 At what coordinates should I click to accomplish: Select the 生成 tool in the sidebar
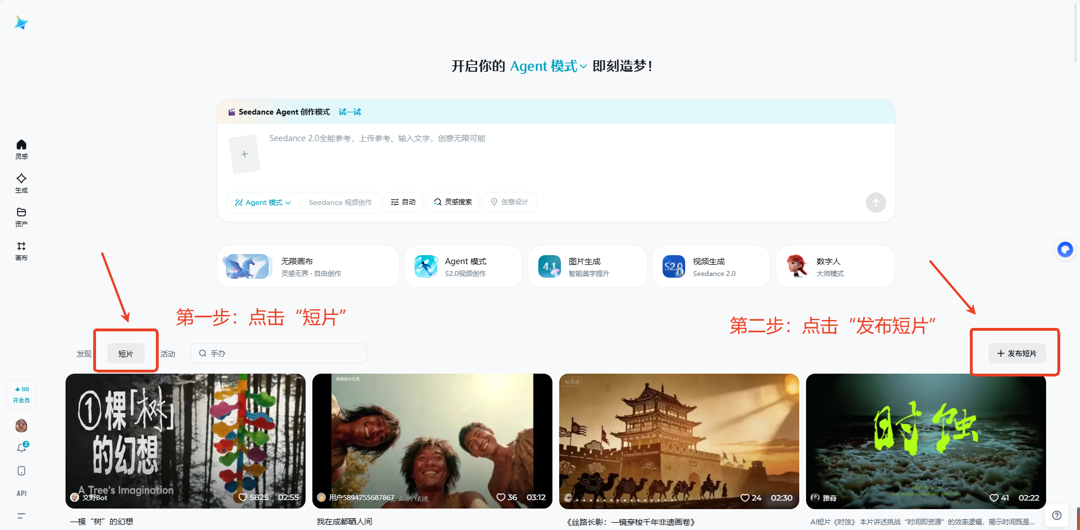(21, 183)
